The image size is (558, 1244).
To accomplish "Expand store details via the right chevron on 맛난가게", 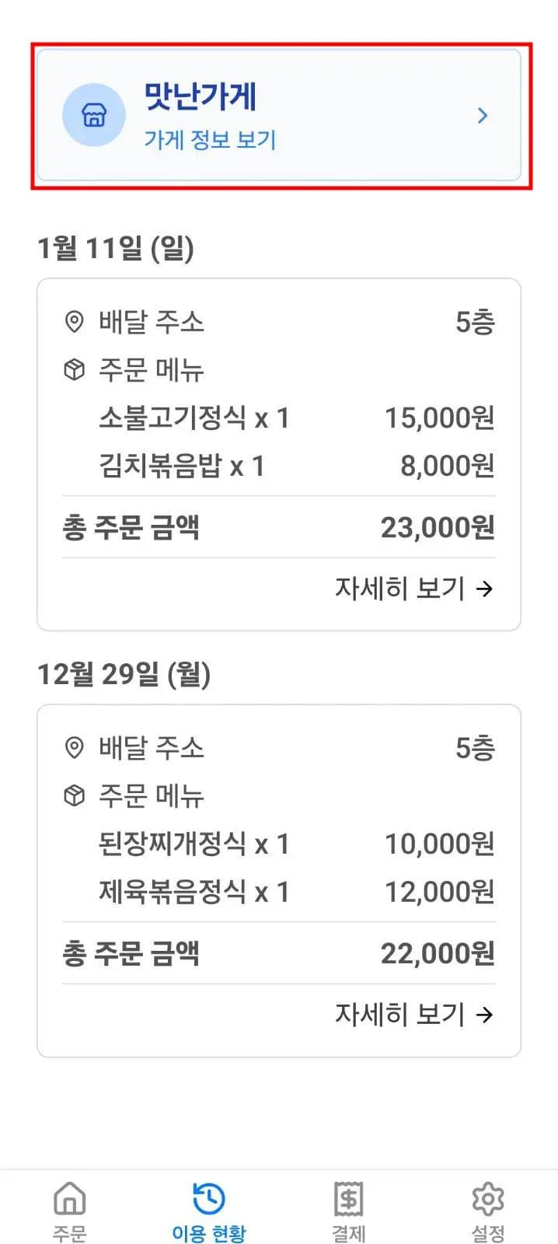I will pyautogui.click(x=483, y=114).
